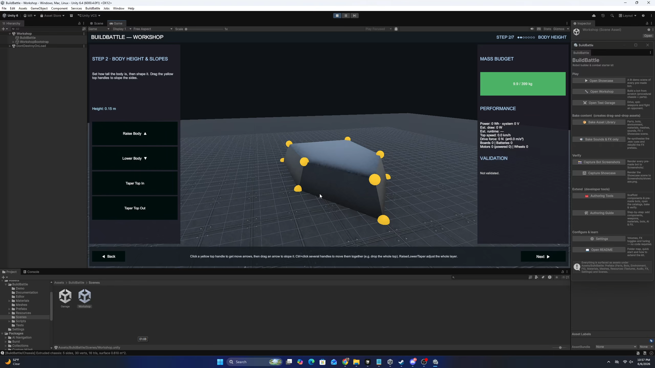Open the undo history icon
The height and width of the screenshot is (368, 655).
(x=603, y=16)
